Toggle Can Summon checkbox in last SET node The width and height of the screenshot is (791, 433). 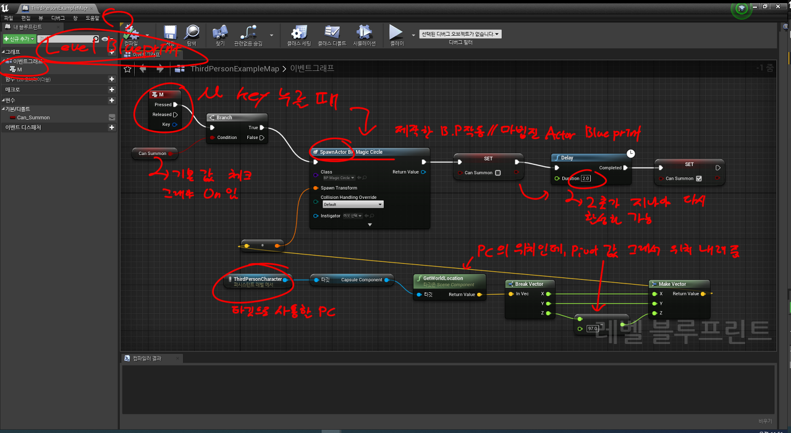(x=698, y=179)
